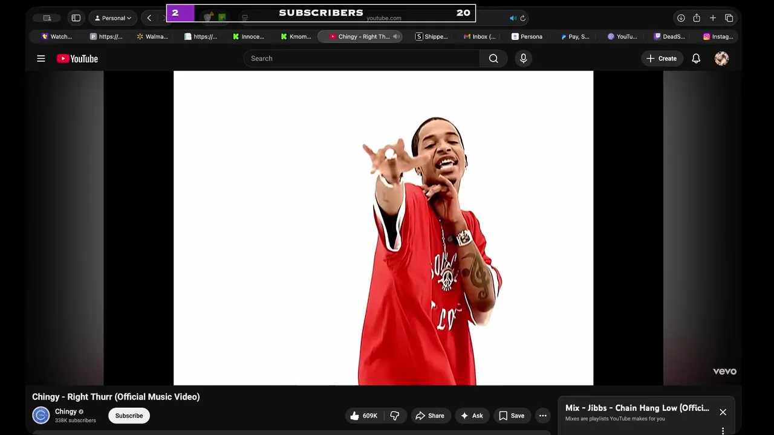Open the Personal profile dropdown
The height and width of the screenshot is (435, 774).
pos(113,18)
